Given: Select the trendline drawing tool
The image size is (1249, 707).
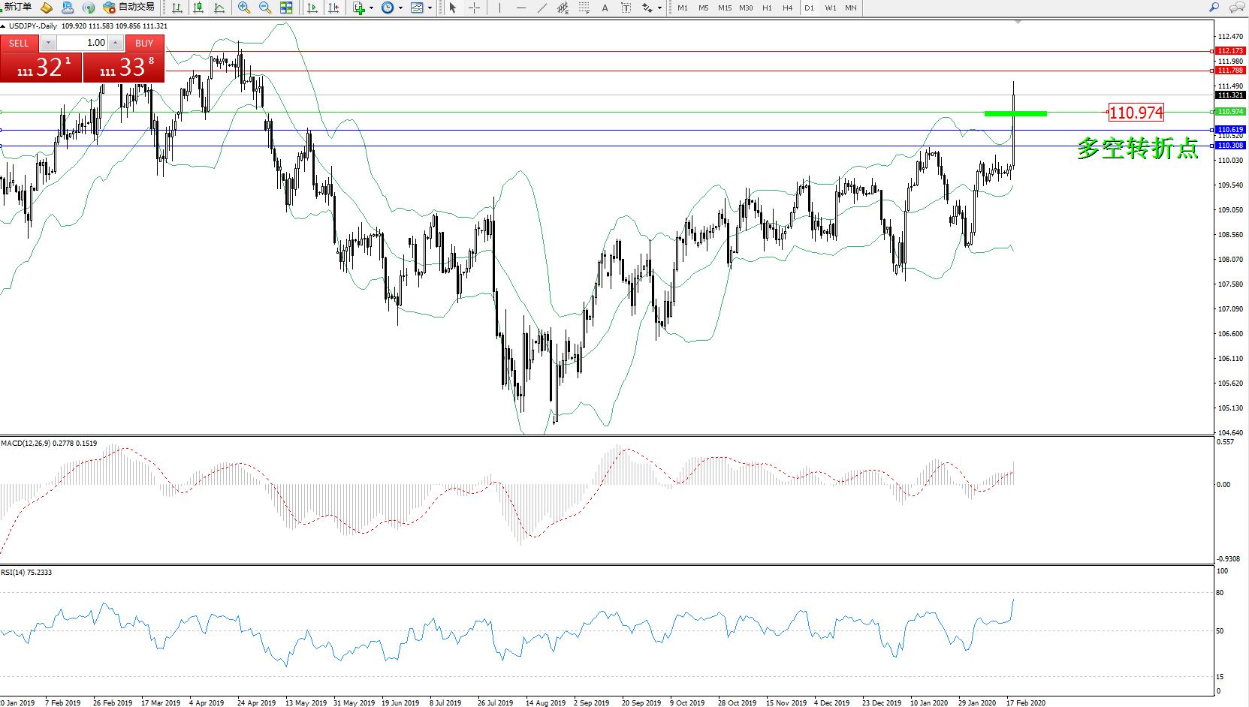Looking at the screenshot, I should click(542, 8).
